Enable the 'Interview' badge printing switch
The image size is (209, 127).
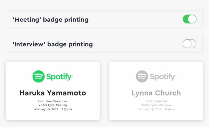189,44
